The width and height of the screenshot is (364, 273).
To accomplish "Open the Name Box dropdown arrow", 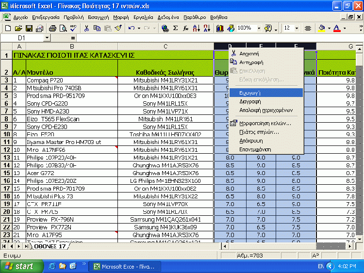I will 47,37.
